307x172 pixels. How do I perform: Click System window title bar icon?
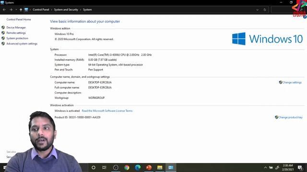point(2,2)
